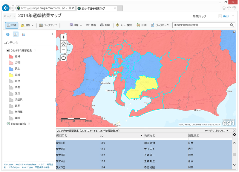Select the 愛知1区 table row
The image size is (239, 172).
[x=144, y=143]
